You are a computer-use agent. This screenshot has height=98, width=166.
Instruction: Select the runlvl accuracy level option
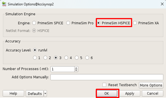(35, 50)
